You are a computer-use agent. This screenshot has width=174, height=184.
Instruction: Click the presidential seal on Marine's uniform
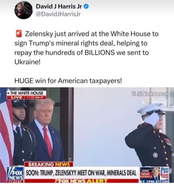pyautogui.click(x=156, y=155)
